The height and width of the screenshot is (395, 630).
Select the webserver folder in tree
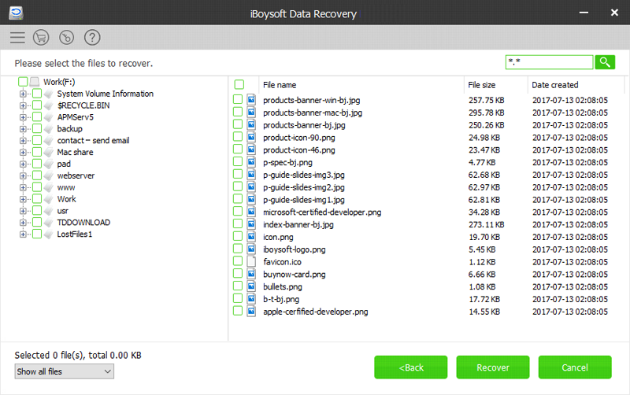(76, 175)
